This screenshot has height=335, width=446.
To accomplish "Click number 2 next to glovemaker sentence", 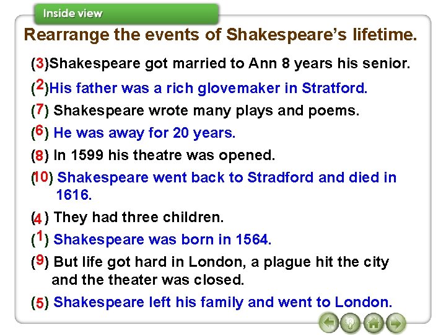I will click(39, 85).
